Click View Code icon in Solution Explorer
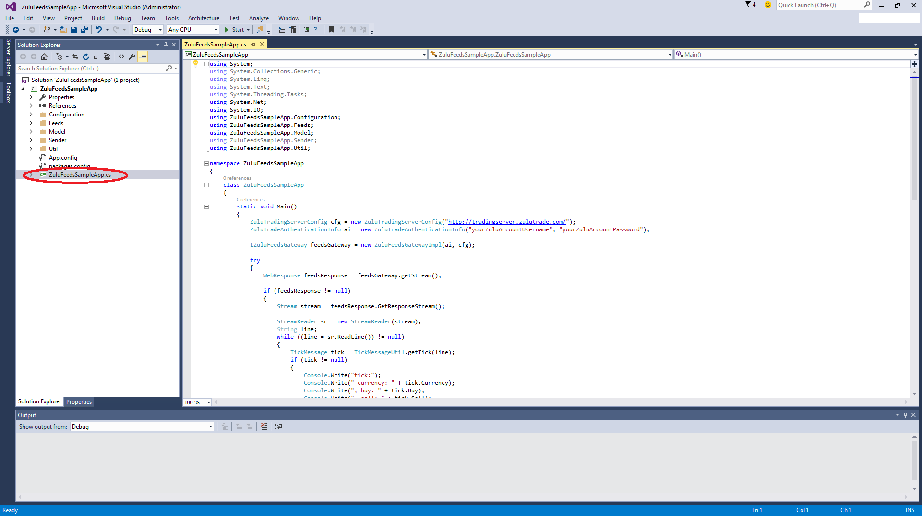 (x=121, y=57)
